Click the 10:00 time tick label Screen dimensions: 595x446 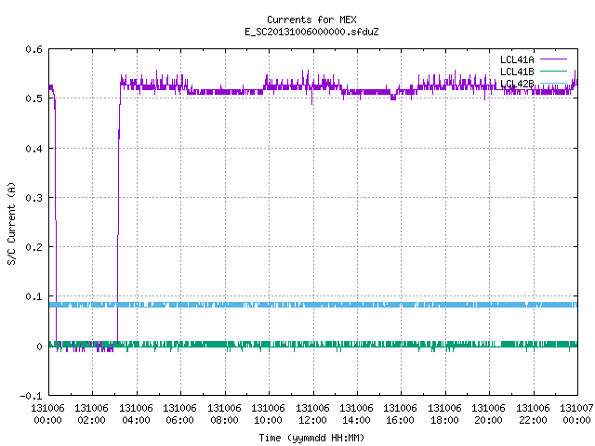268,420
